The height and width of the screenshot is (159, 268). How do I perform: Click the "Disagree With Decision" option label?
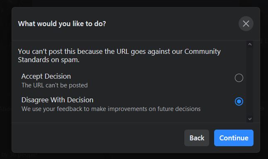click(57, 100)
